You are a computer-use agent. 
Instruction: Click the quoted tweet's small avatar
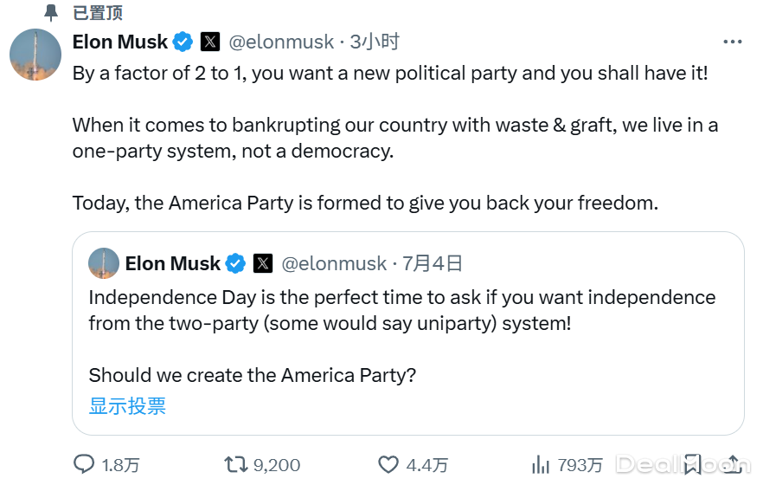point(104,263)
